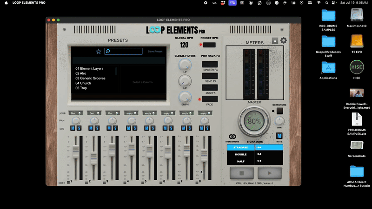Select 03 Generic Grooves preset category
372x209 pixels.
tap(90, 78)
